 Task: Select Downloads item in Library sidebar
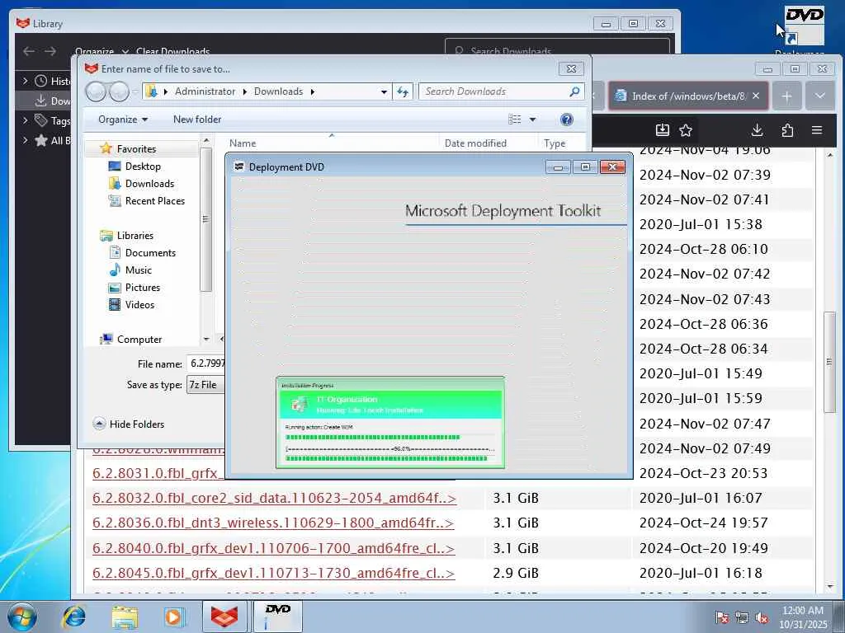pyautogui.click(x=45, y=101)
